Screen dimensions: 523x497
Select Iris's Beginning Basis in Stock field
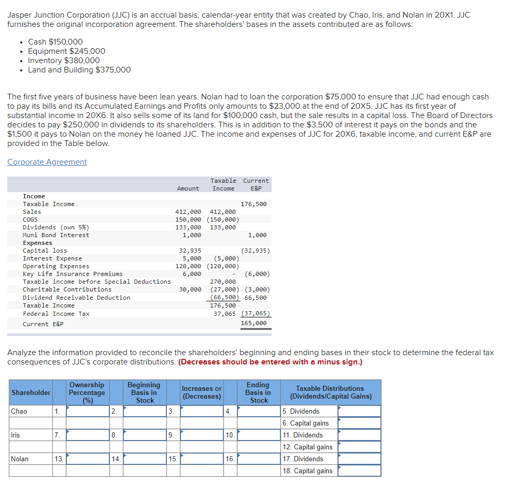[145, 435]
